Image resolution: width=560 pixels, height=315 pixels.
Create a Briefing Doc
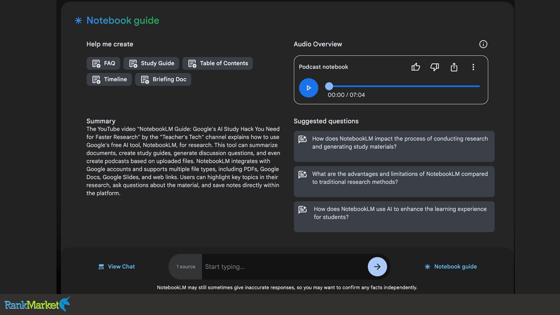point(163,79)
